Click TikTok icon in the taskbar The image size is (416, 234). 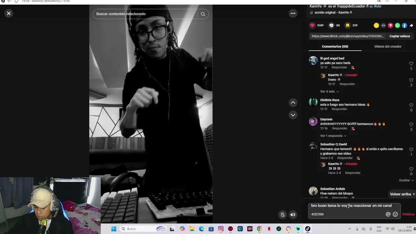click(308, 229)
